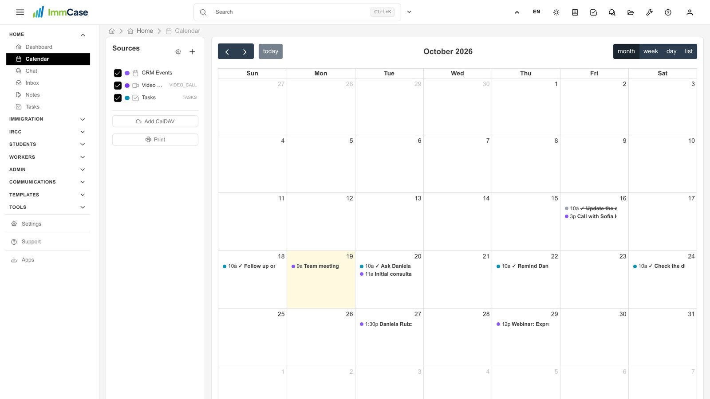The width and height of the screenshot is (710, 399).
Task: Click the Add CalDAV button
Action: coord(155,121)
